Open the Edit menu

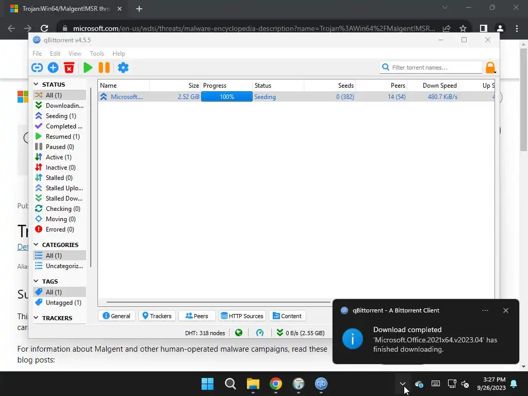[55, 54]
